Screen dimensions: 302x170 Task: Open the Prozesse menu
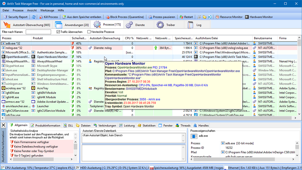[x=18, y=10]
